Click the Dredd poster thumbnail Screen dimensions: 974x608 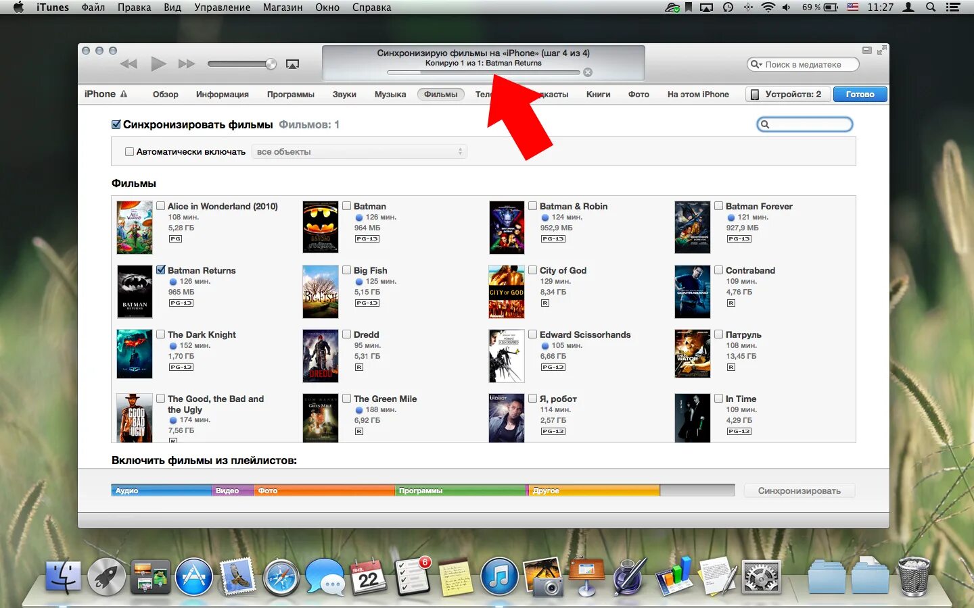click(x=321, y=356)
